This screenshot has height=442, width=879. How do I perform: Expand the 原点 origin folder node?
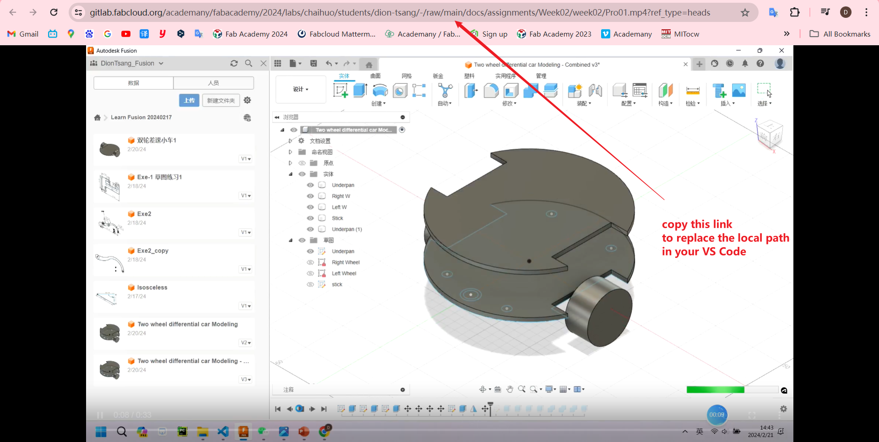pyautogui.click(x=290, y=163)
